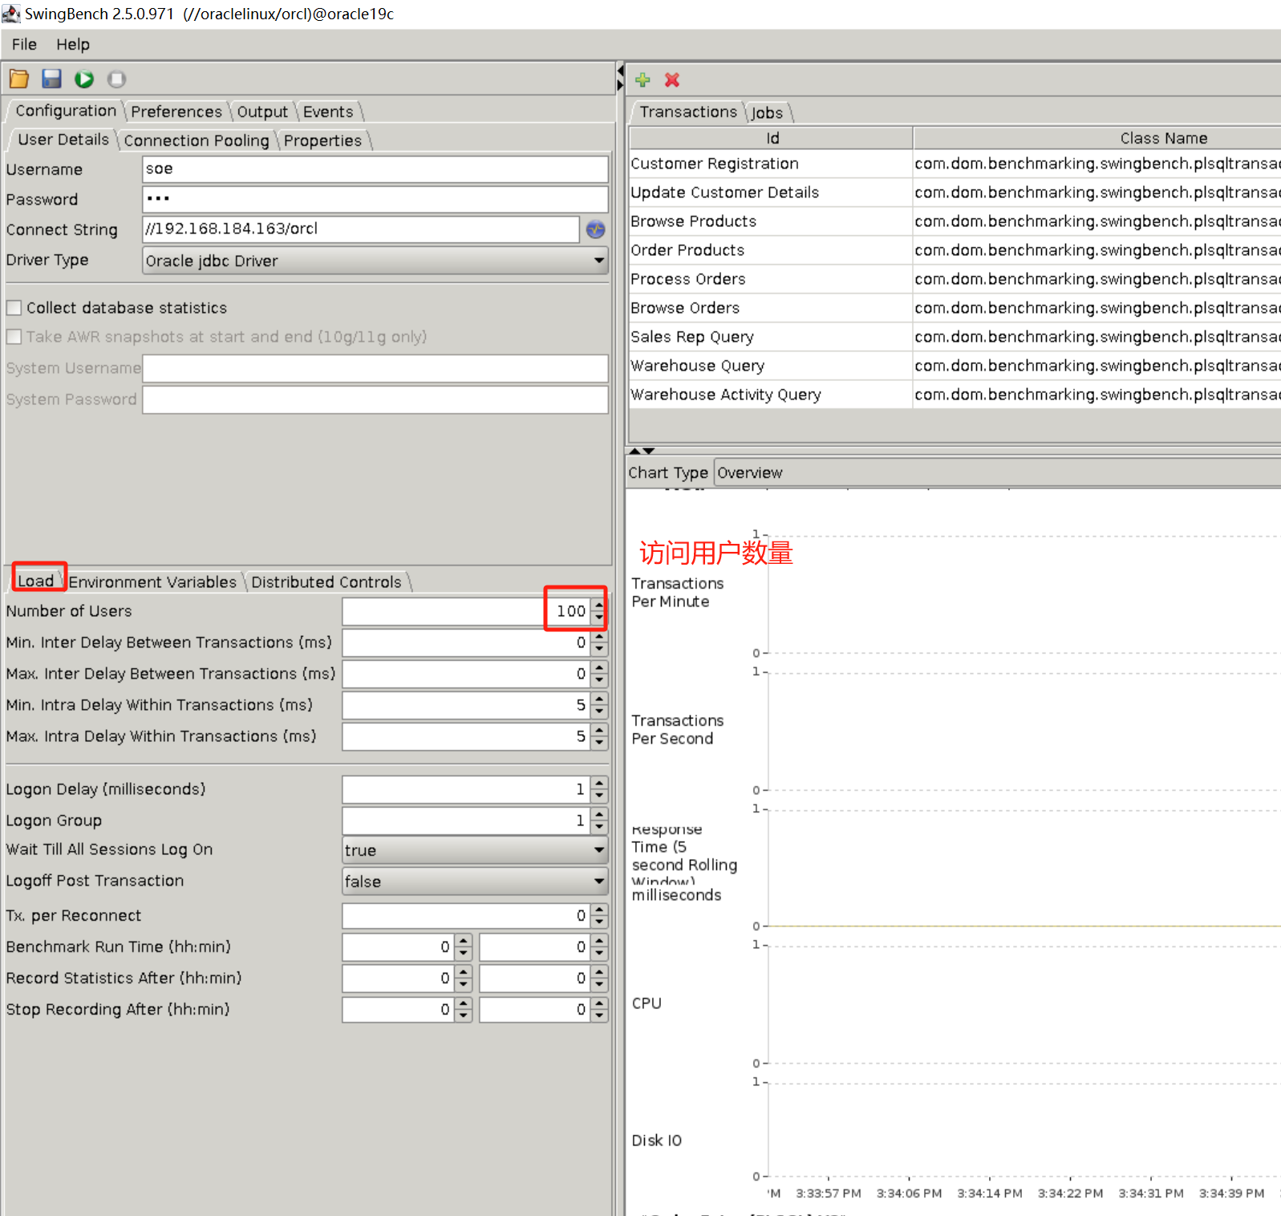This screenshot has width=1281, height=1216.
Task: Click the Class Name column header
Action: click(x=1097, y=138)
